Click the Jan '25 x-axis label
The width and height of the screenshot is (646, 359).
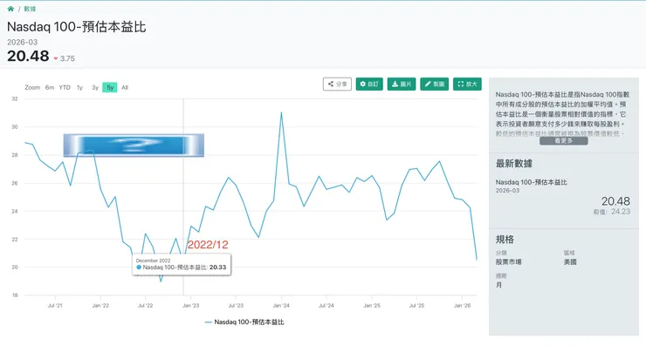tap(372, 306)
